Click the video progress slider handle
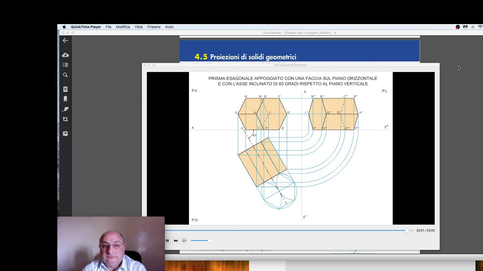The image size is (483, 271). coord(407,230)
